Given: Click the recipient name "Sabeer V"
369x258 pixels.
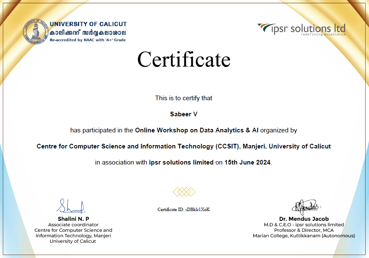Looking at the screenshot, I should coord(183,114).
